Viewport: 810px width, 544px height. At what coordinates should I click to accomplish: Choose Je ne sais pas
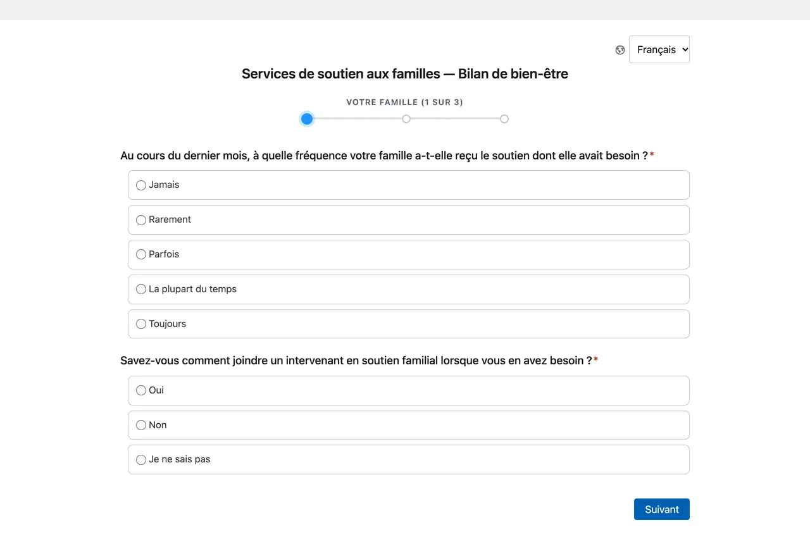[x=408, y=459]
